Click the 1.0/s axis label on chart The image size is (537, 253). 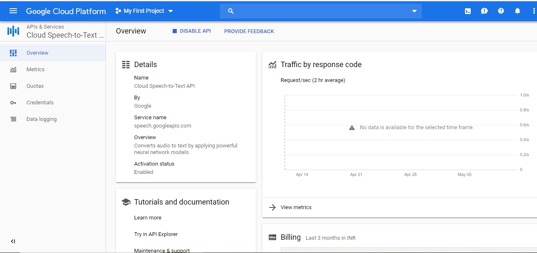click(x=525, y=95)
